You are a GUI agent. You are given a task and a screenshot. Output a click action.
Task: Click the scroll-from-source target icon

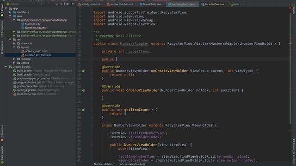pyautogui.click(x=57, y=4)
